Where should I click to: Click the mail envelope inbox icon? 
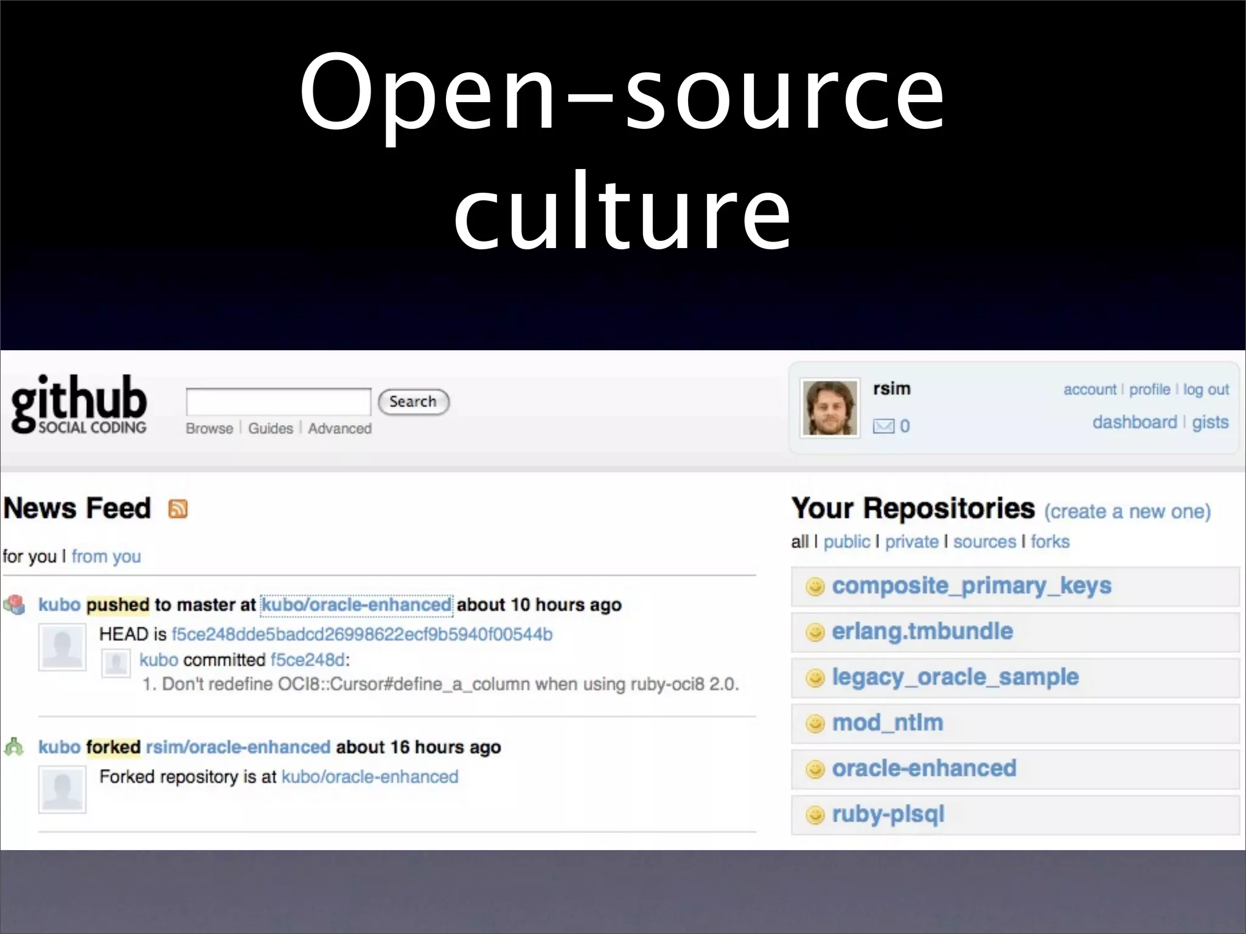click(883, 426)
